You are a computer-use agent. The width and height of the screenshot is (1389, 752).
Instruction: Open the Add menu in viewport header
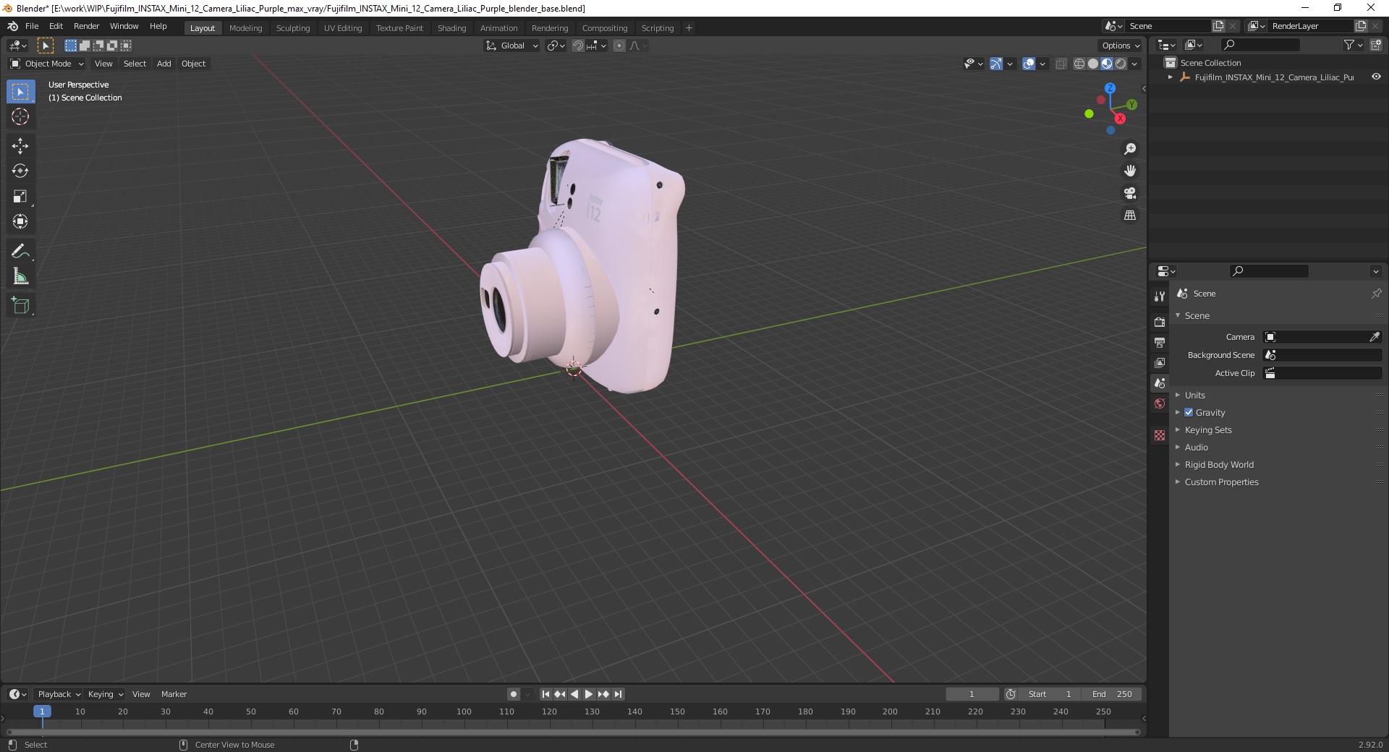(164, 64)
